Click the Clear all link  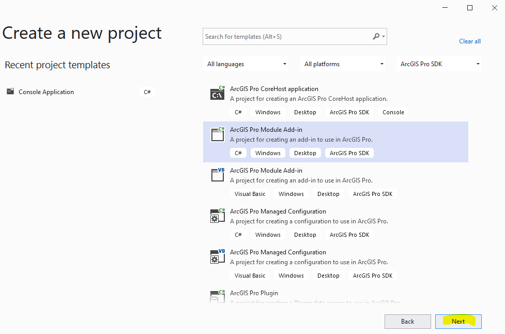pyautogui.click(x=470, y=41)
